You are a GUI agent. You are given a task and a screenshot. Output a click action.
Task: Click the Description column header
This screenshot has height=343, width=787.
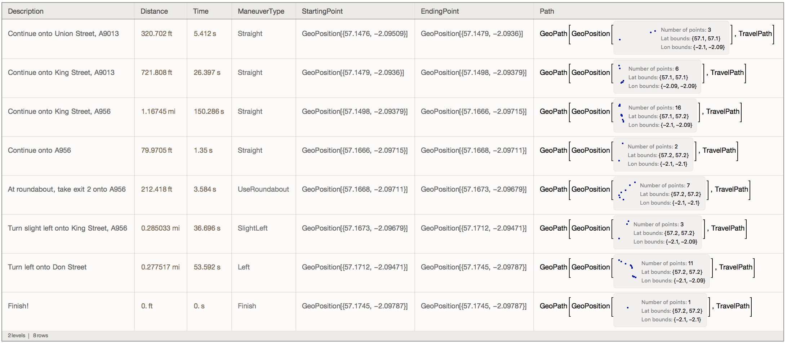click(26, 11)
